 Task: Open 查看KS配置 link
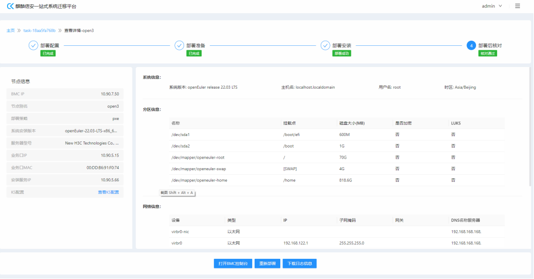[108, 192]
